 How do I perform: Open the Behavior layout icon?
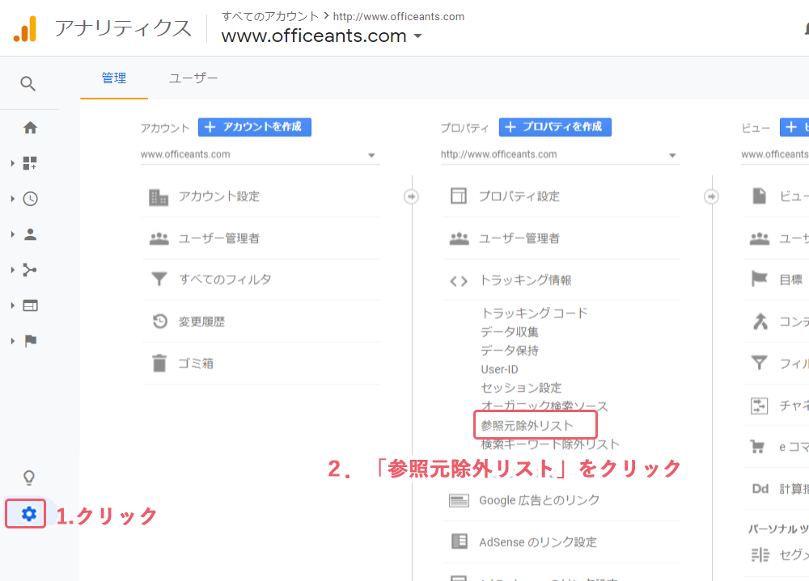pos(31,305)
